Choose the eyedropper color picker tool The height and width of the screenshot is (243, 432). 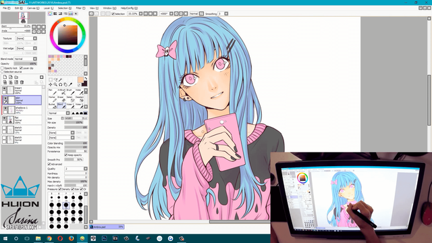click(x=70, y=84)
